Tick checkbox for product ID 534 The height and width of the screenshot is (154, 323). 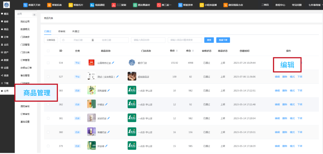click(x=48, y=63)
